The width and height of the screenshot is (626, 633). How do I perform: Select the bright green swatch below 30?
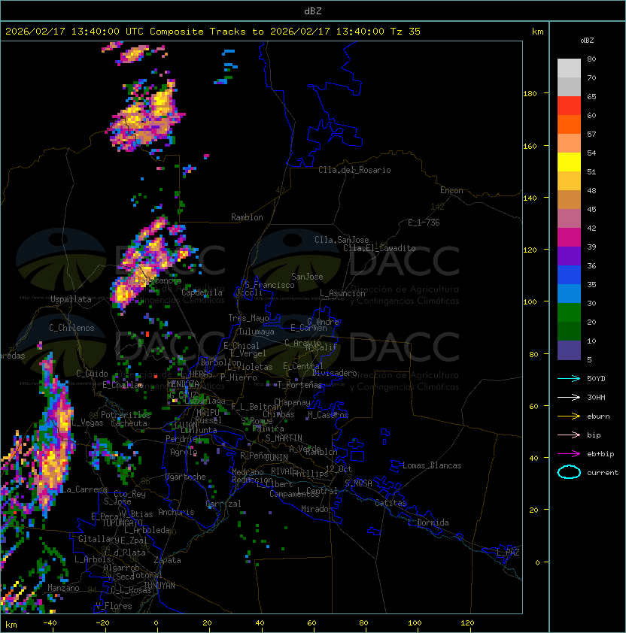click(x=569, y=313)
